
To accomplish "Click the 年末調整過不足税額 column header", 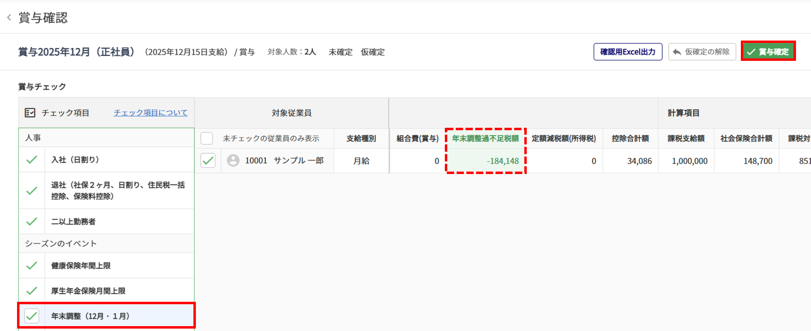I will [x=485, y=138].
